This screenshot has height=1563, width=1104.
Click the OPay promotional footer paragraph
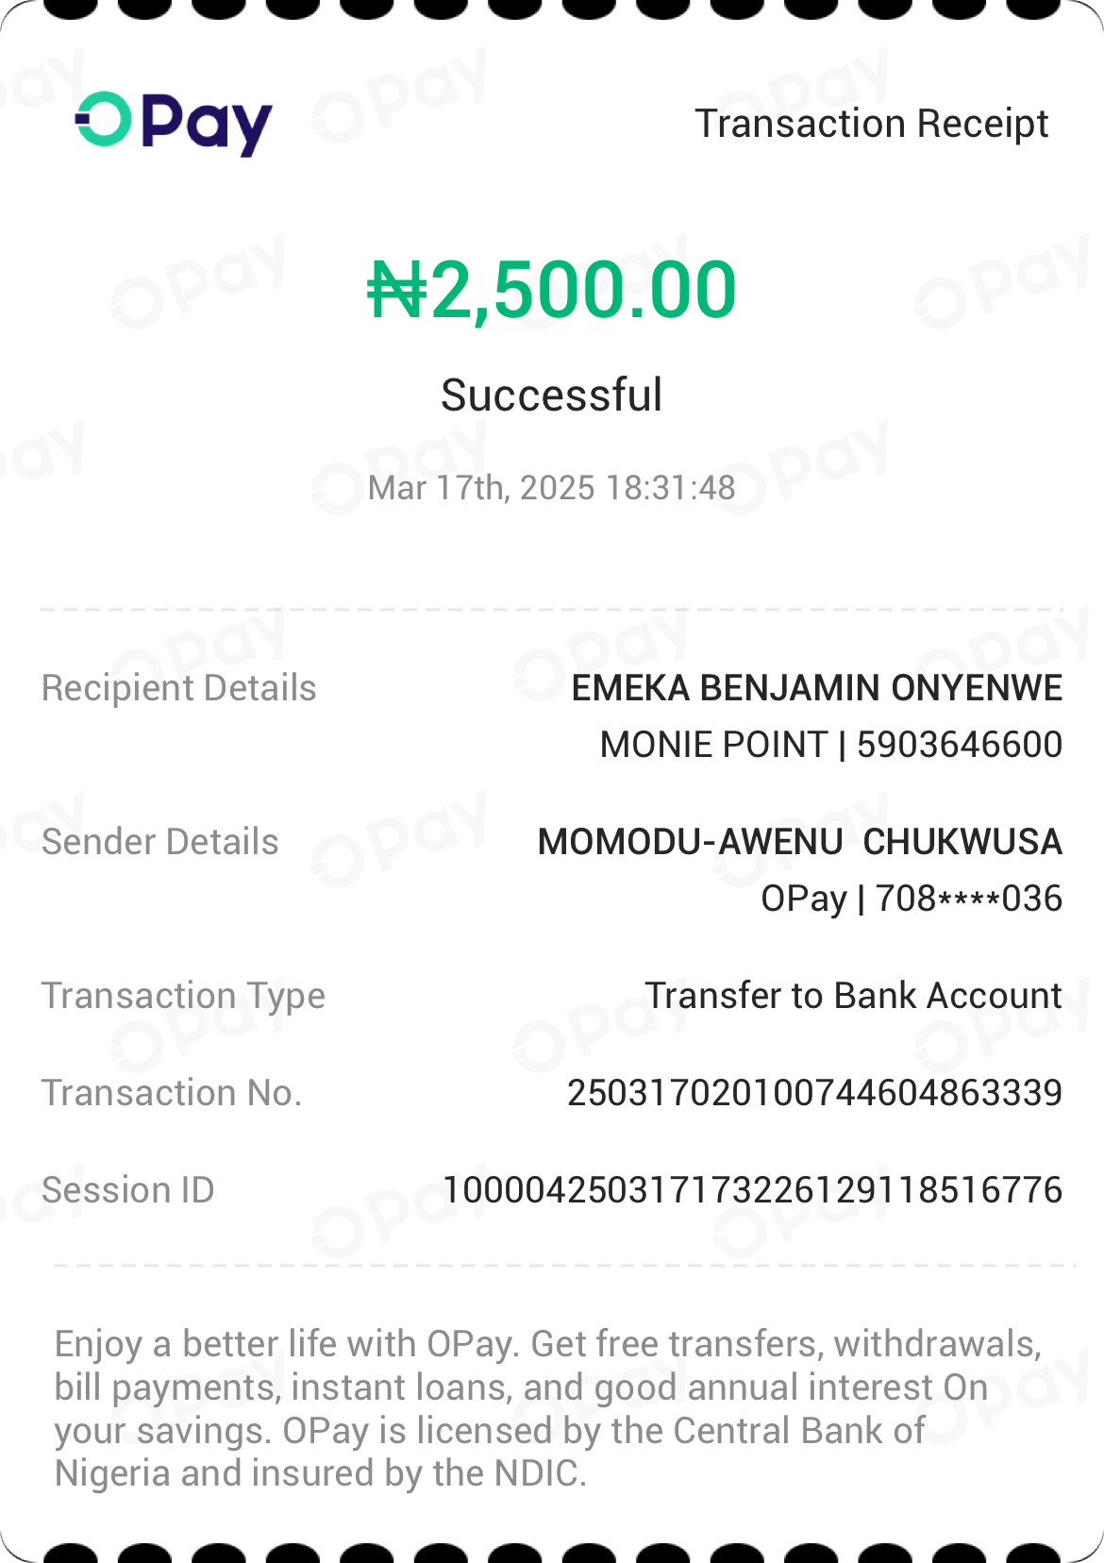547,1408
